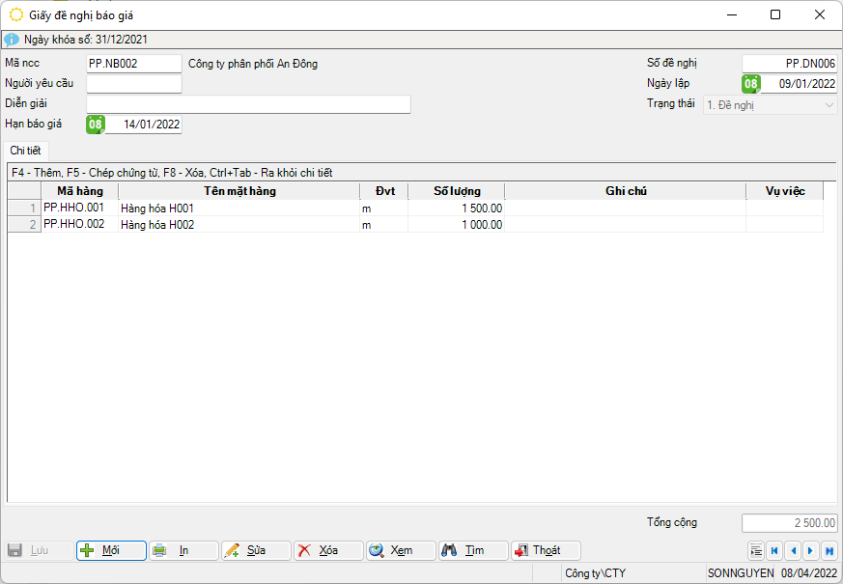This screenshot has height=584, width=843.
Task: Click the Số lượng column header
Action: (456, 191)
